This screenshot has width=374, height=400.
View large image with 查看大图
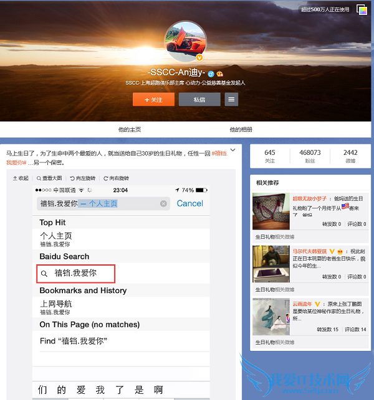click(x=49, y=178)
